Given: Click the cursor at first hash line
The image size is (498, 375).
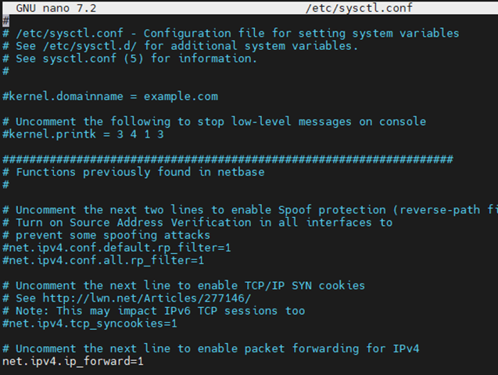Looking at the screenshot, I should (x=5, y=21).
